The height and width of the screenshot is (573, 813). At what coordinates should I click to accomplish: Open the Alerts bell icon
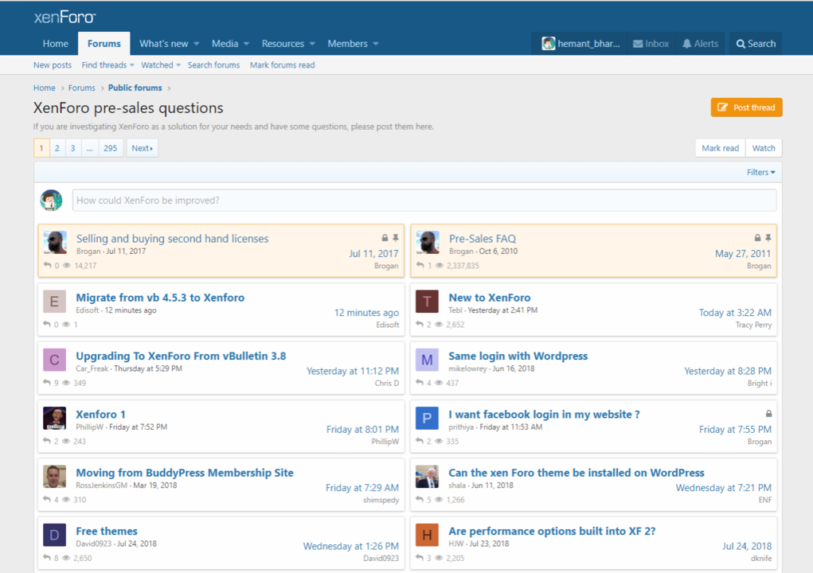[x=687, y=44]
